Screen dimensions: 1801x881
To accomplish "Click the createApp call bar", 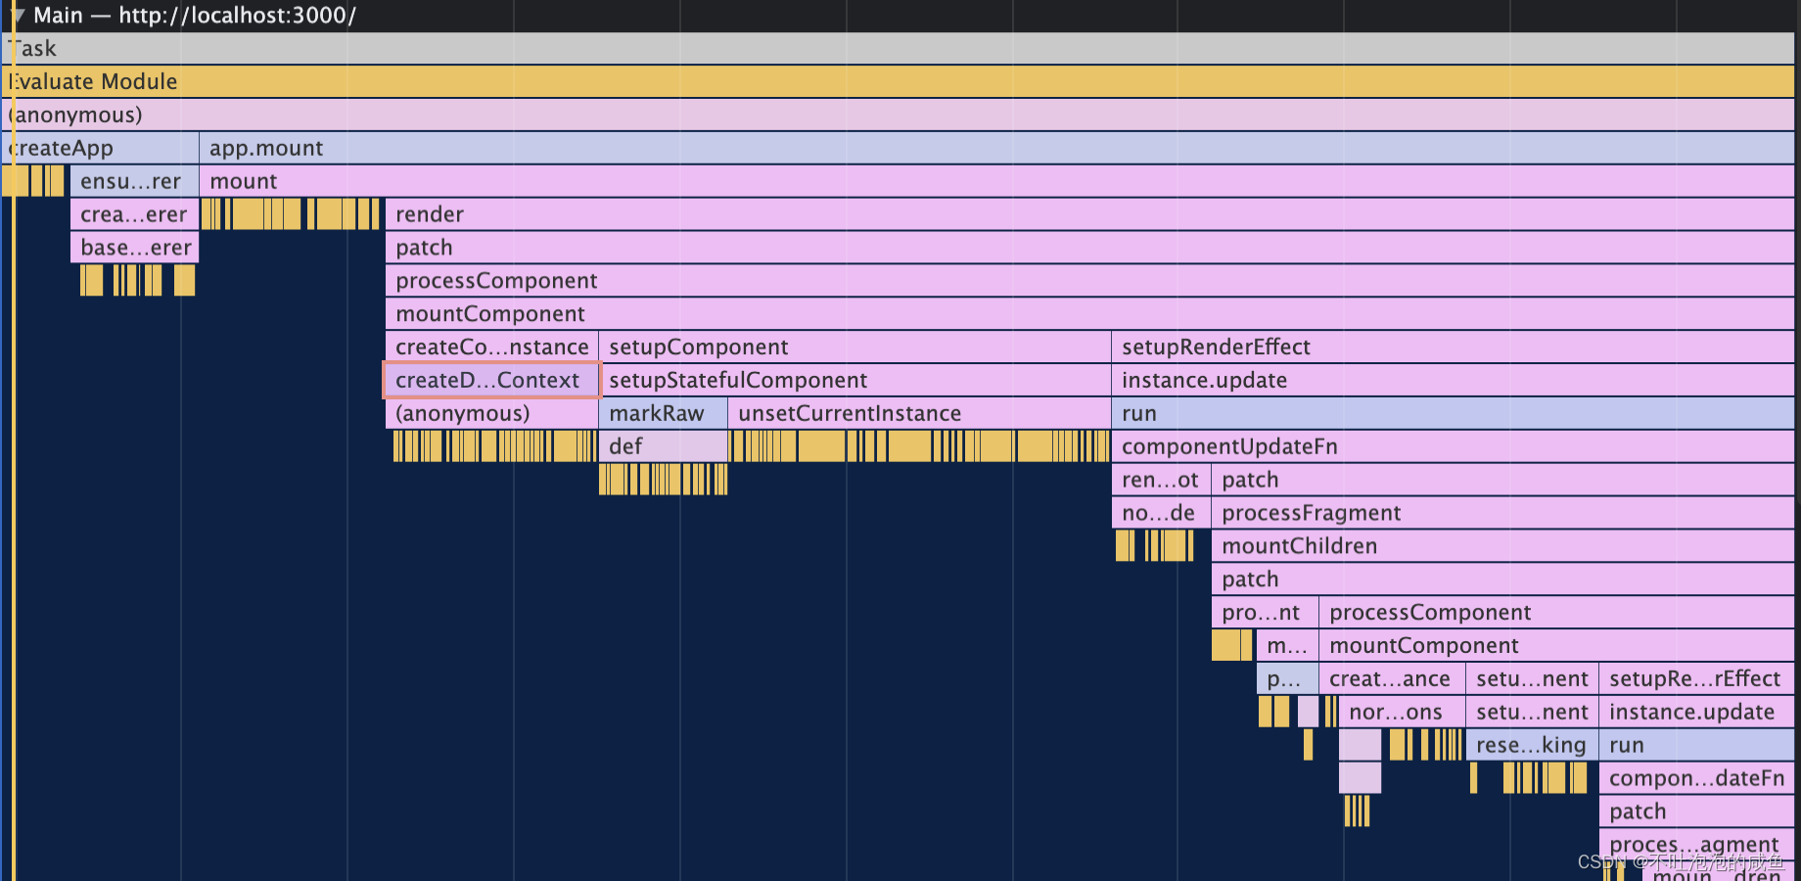I will pos(101,149).
